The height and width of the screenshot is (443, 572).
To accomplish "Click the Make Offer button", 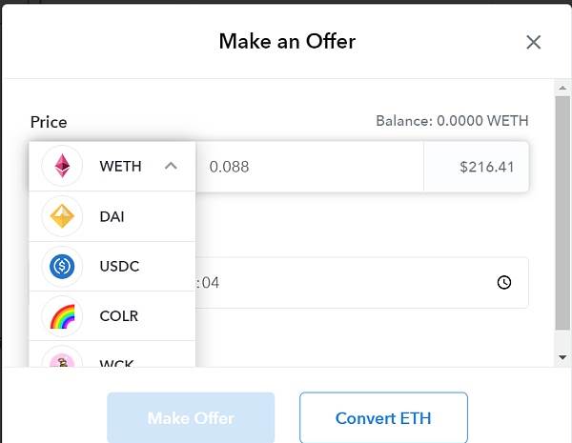I will point(191,418).
